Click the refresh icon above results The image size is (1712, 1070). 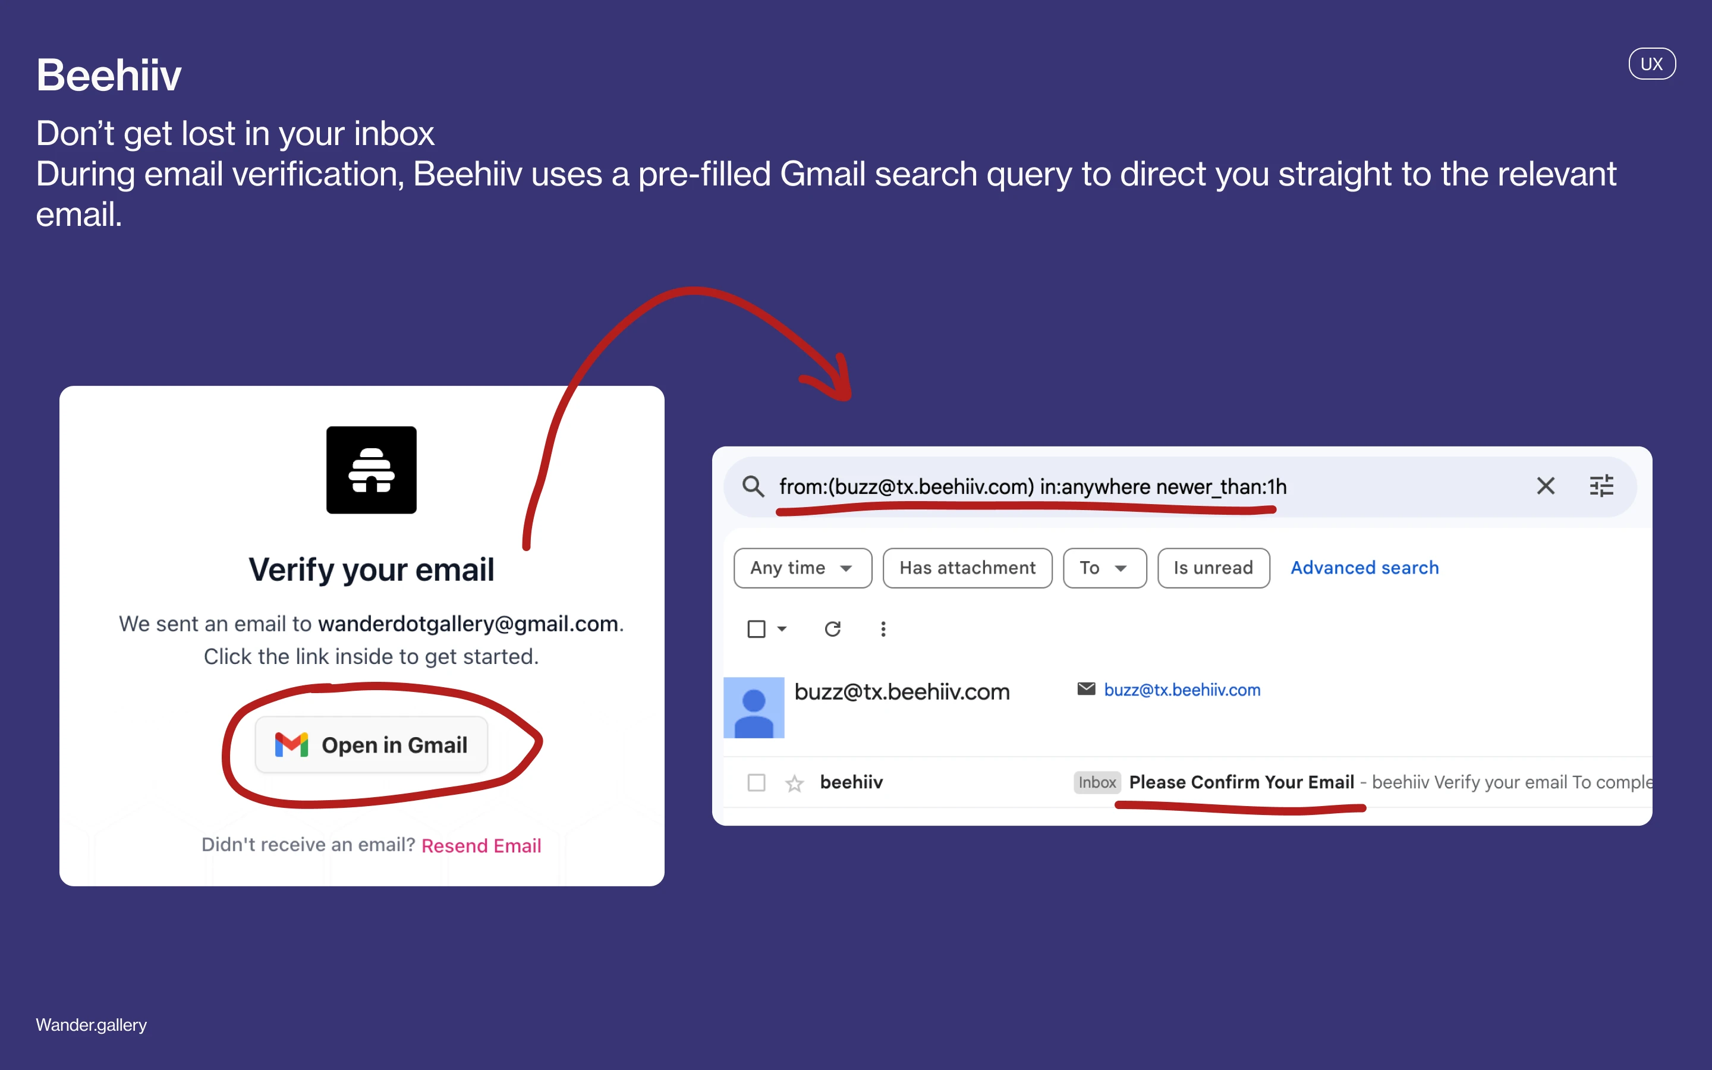(833, 628)
